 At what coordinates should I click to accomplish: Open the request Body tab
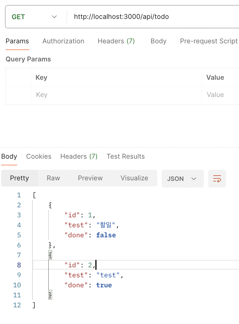(x=158, y=41)
